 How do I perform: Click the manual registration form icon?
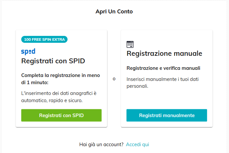coord(130,44)
